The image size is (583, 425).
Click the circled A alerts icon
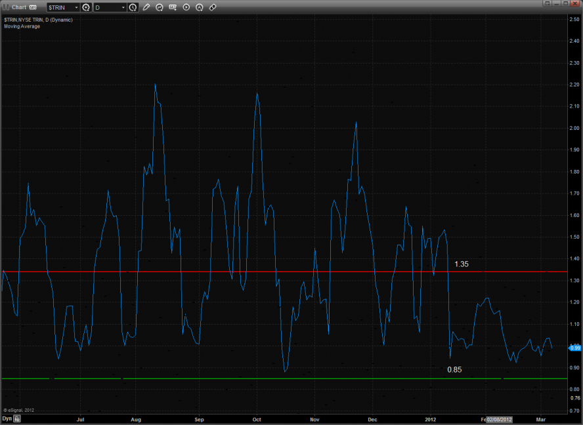[x=200, y=7]
